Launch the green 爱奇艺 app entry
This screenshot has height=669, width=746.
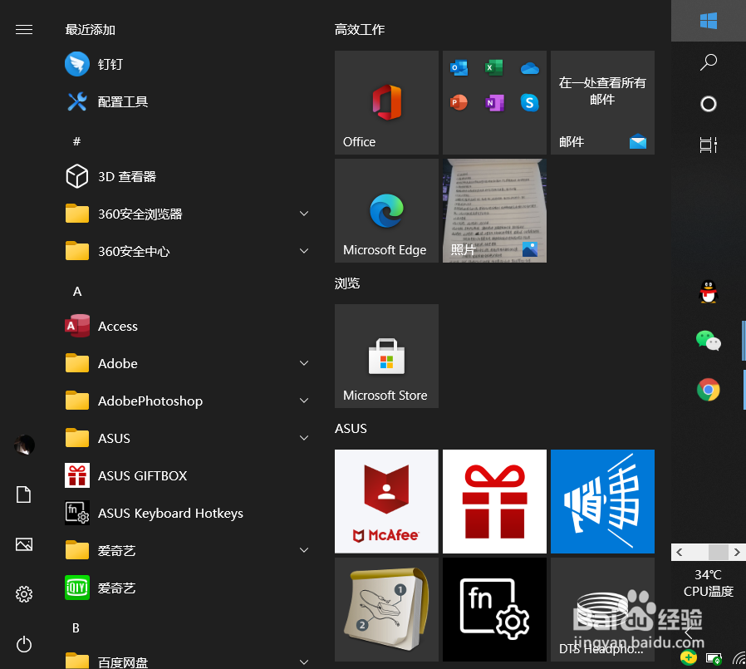pos(189,588)
